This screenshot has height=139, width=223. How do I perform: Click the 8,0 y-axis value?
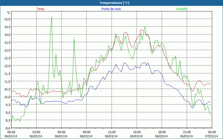point(8,128)
